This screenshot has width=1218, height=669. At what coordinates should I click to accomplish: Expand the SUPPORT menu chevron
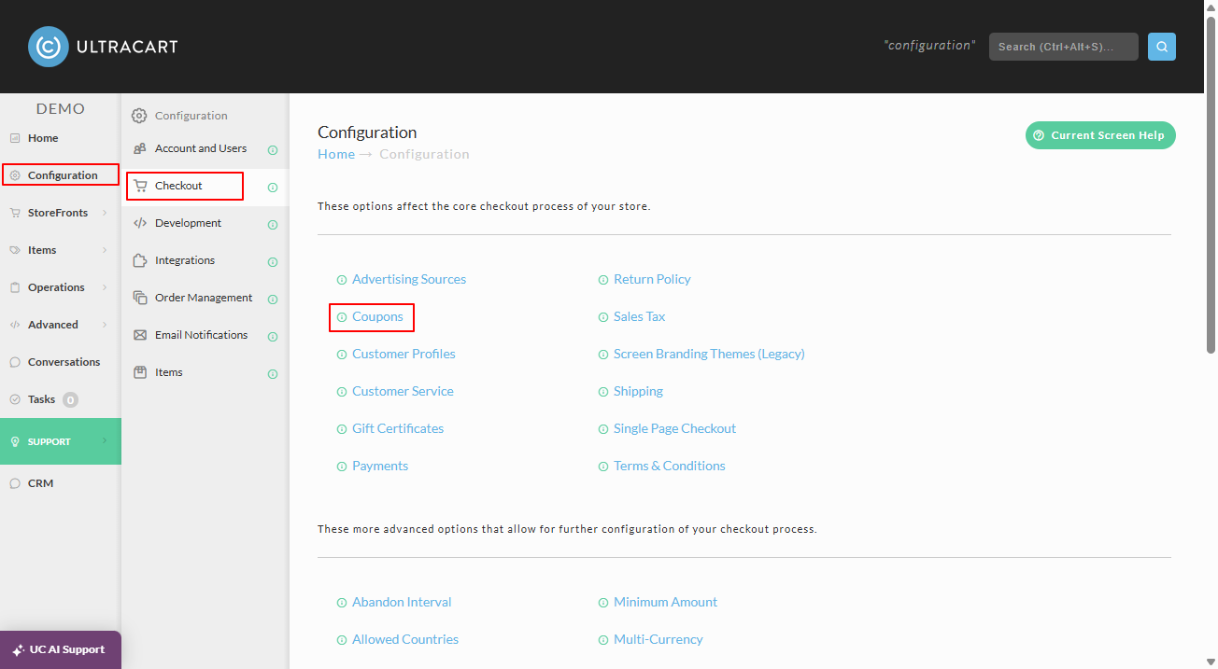(105, 441)
